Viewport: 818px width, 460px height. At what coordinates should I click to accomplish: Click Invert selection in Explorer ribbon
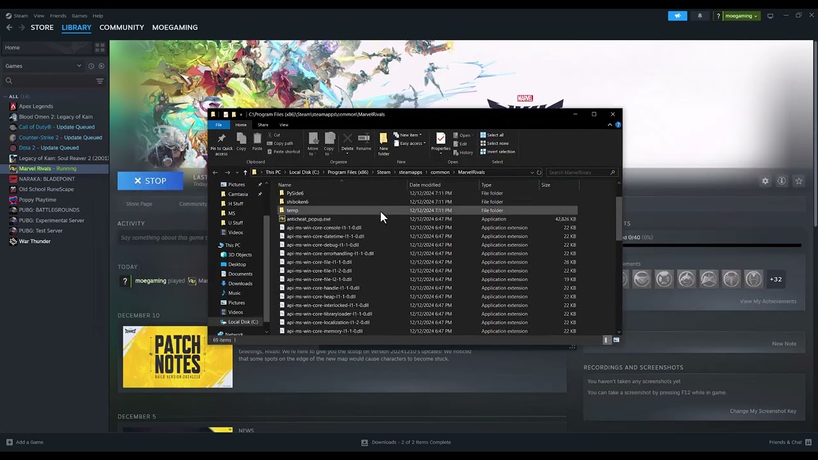pos(497,151)
